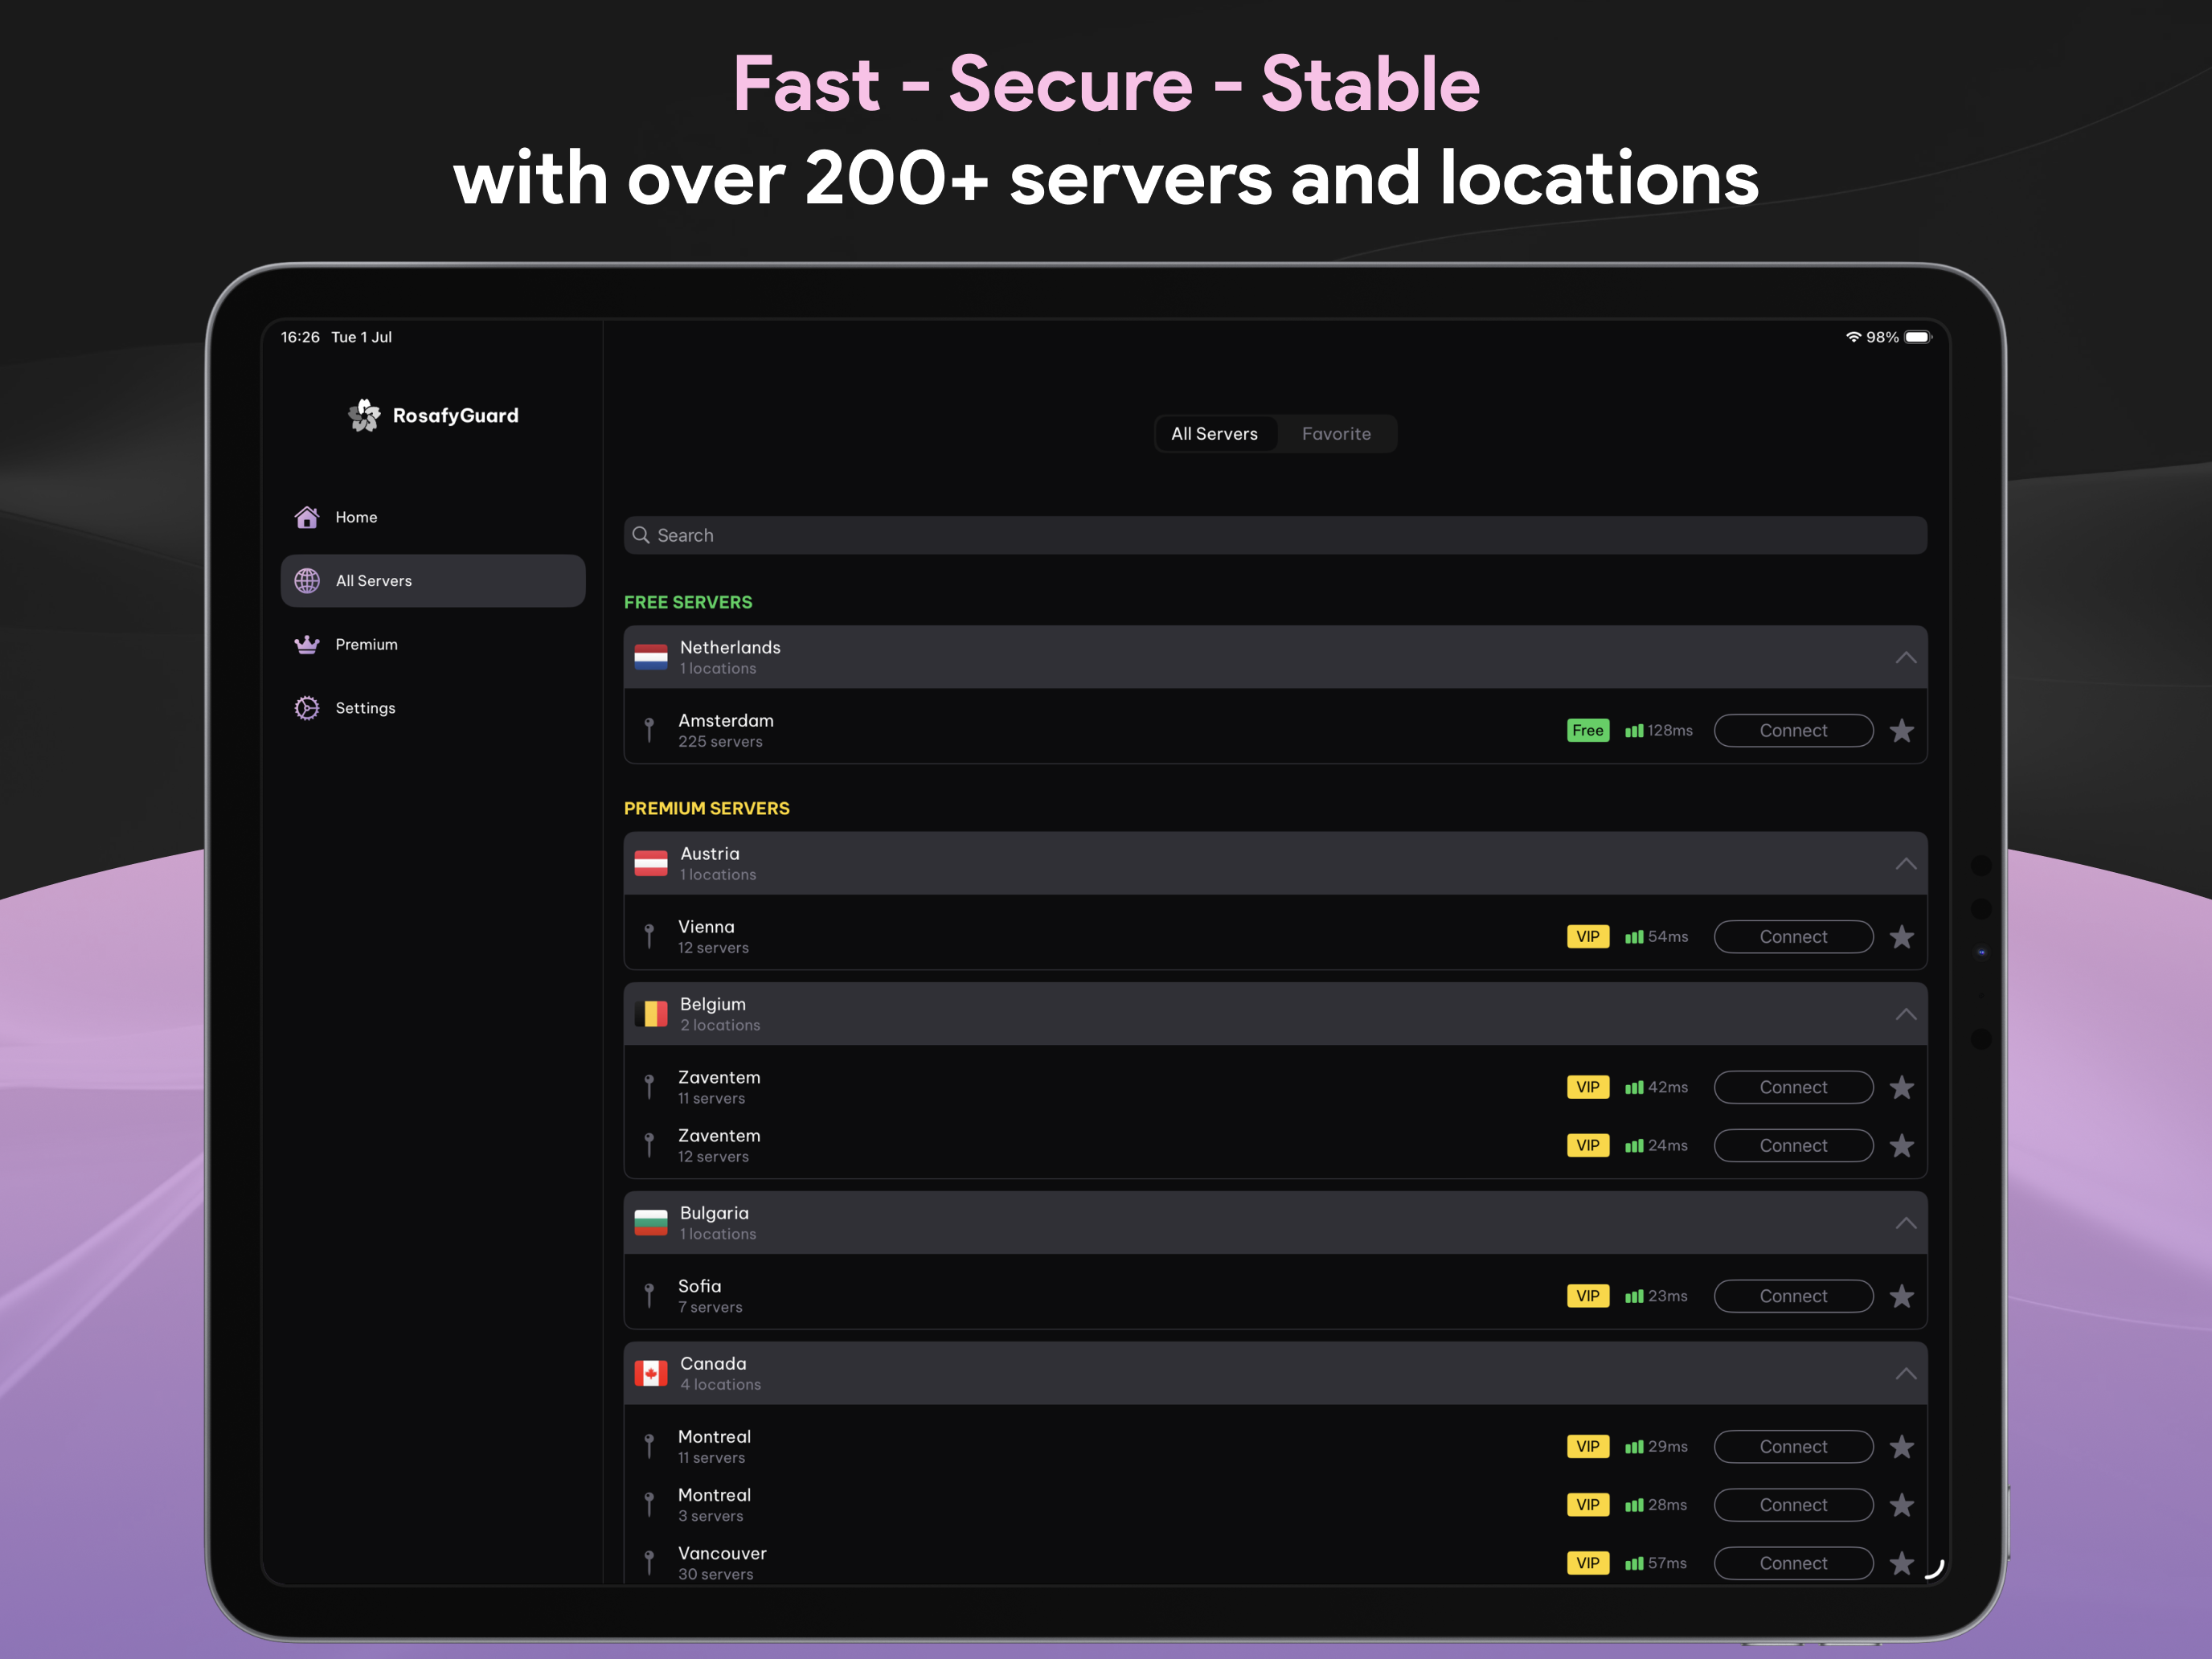This screenshot has height=1659, width=2212.
Task: Favorite Vancouver with its star
Action: [x=1902, y=1563]
